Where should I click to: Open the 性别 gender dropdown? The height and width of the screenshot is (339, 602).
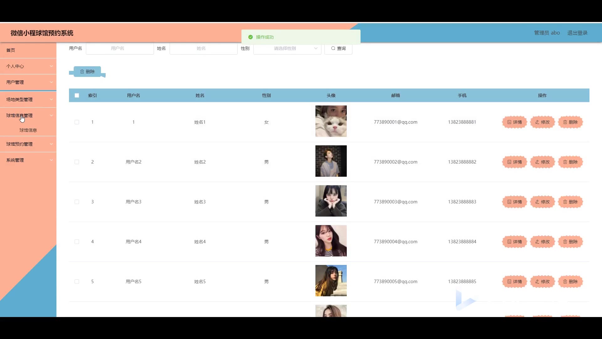(x=287, y=48)
